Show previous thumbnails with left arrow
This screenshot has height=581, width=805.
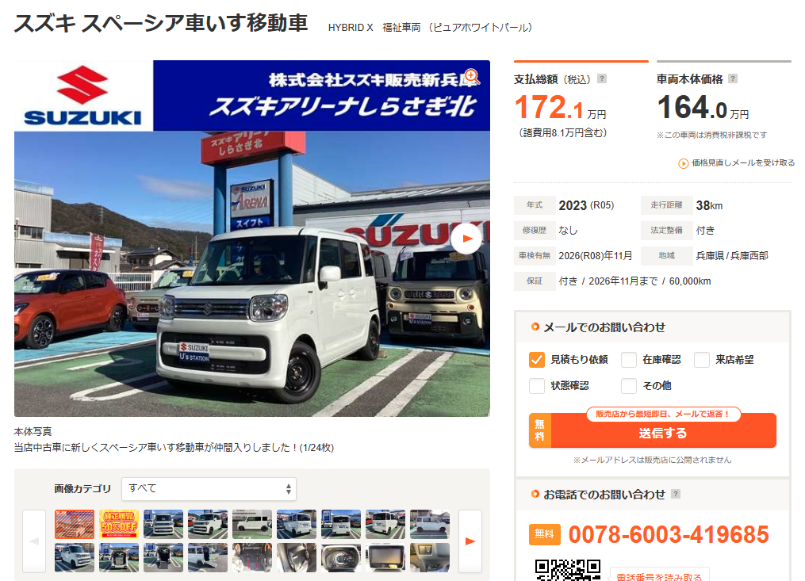[x=34, y=541]
